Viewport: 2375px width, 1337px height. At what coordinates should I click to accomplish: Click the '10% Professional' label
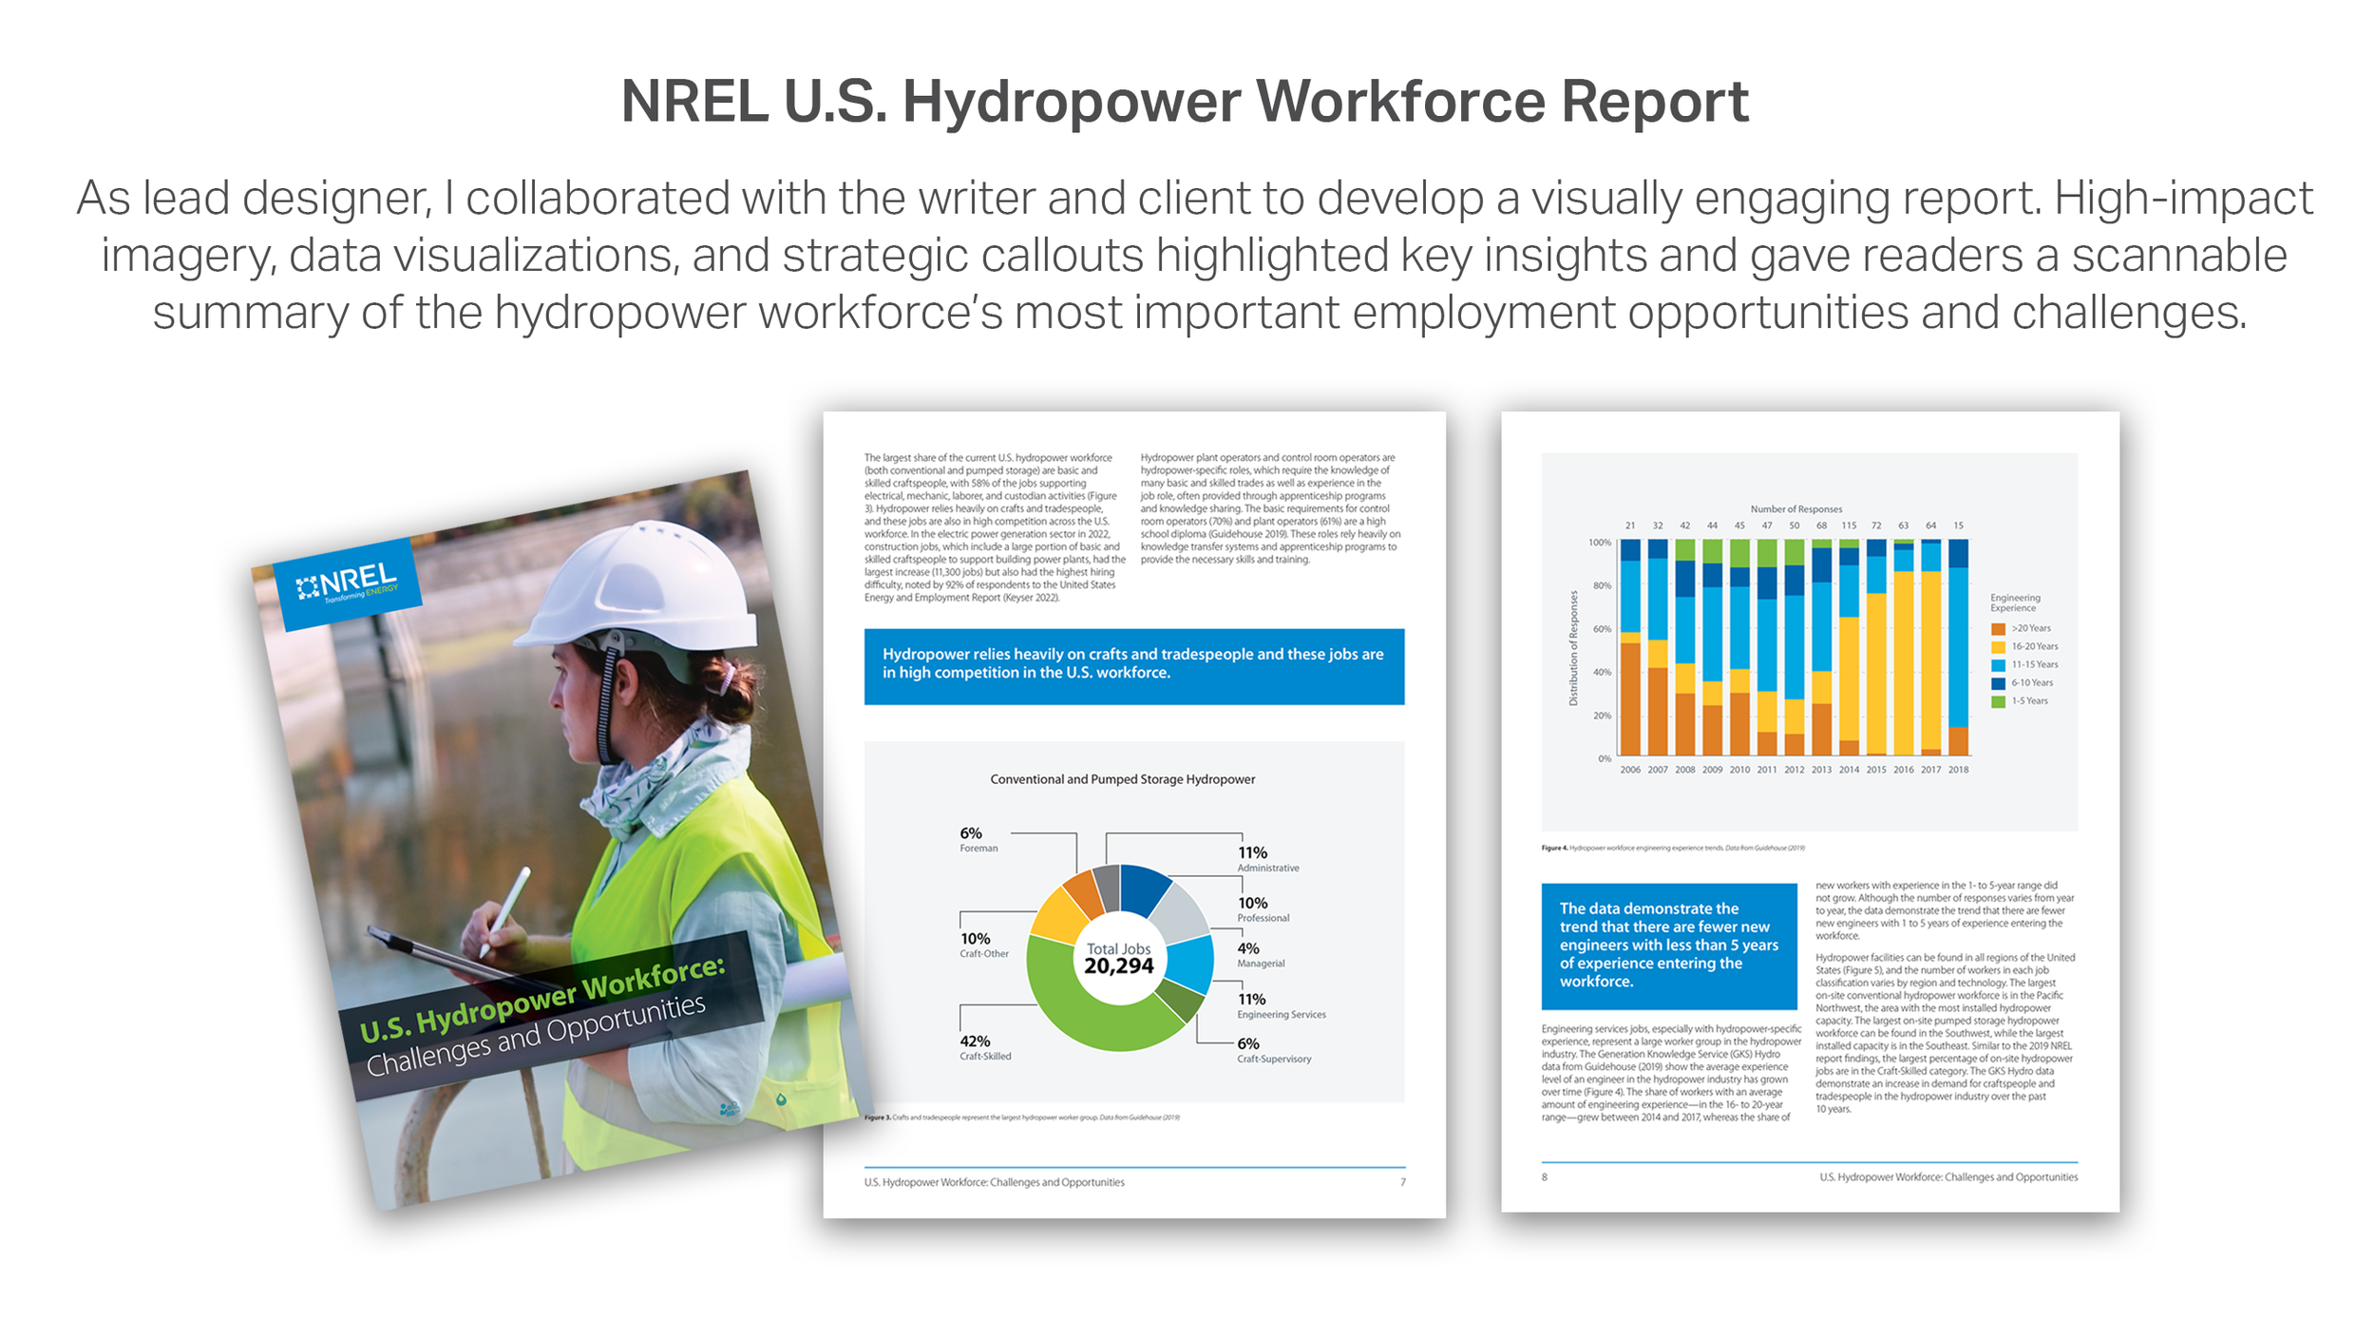[x=1263, y=909]
